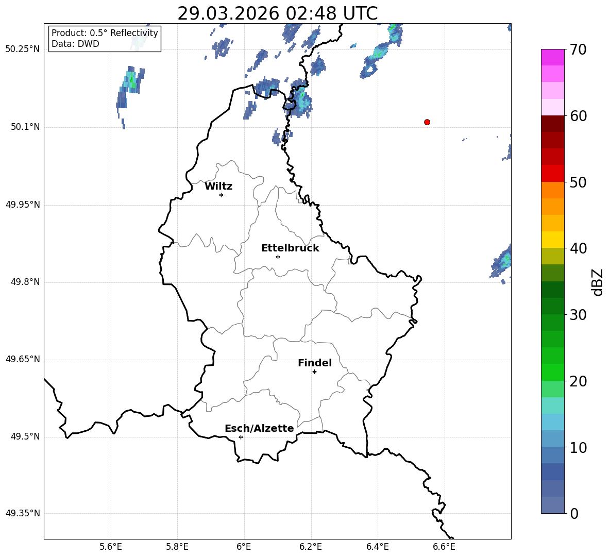Click the bright red colorbar segment near 50
This screenshot has height=557, width=610.
[x=553, y=174]
